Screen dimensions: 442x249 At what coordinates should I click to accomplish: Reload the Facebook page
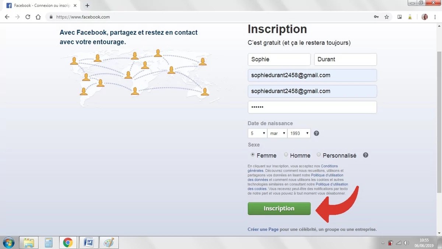[28, 17]
